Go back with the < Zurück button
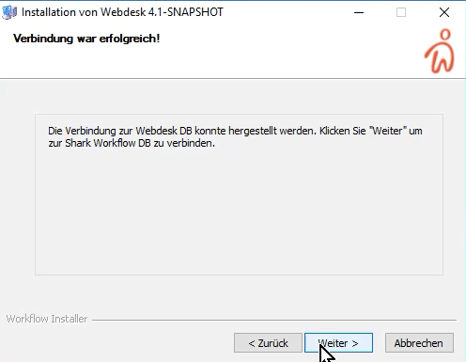The height and width of the screenshot is (362, 466). point(268,343)
